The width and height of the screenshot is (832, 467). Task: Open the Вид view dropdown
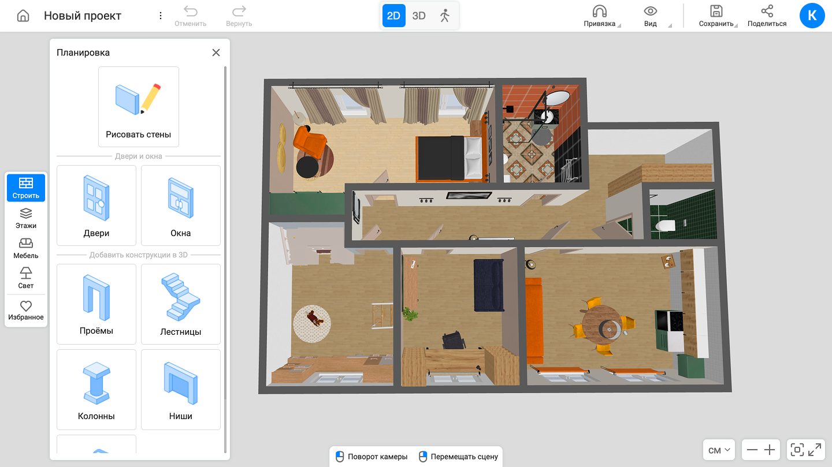[651, 16]
